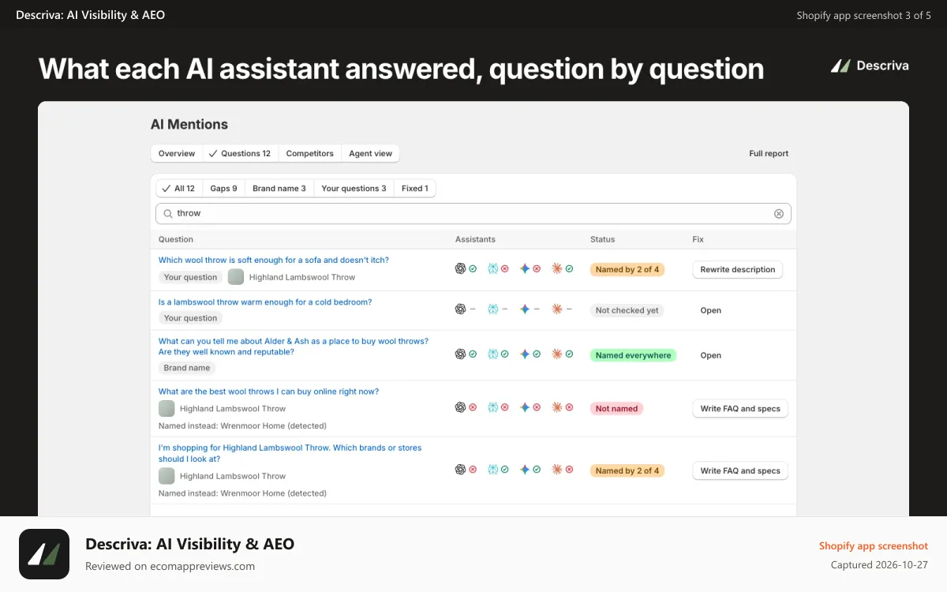
Task: Click the 'Shopify app screenshot' footer label
Action: tap(873, 545)
